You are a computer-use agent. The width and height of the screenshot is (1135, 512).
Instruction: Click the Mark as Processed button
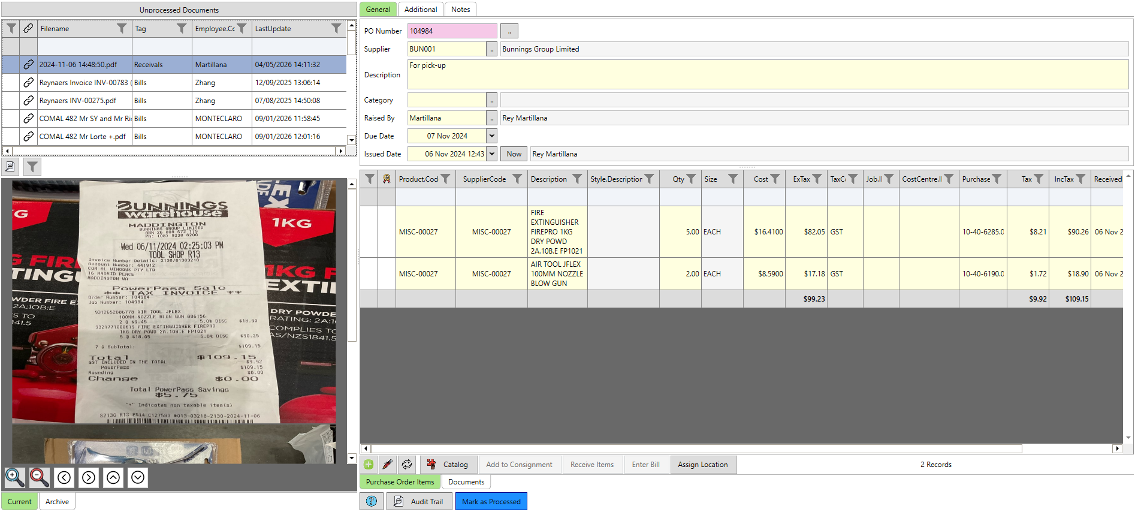(x=491, y=501)
